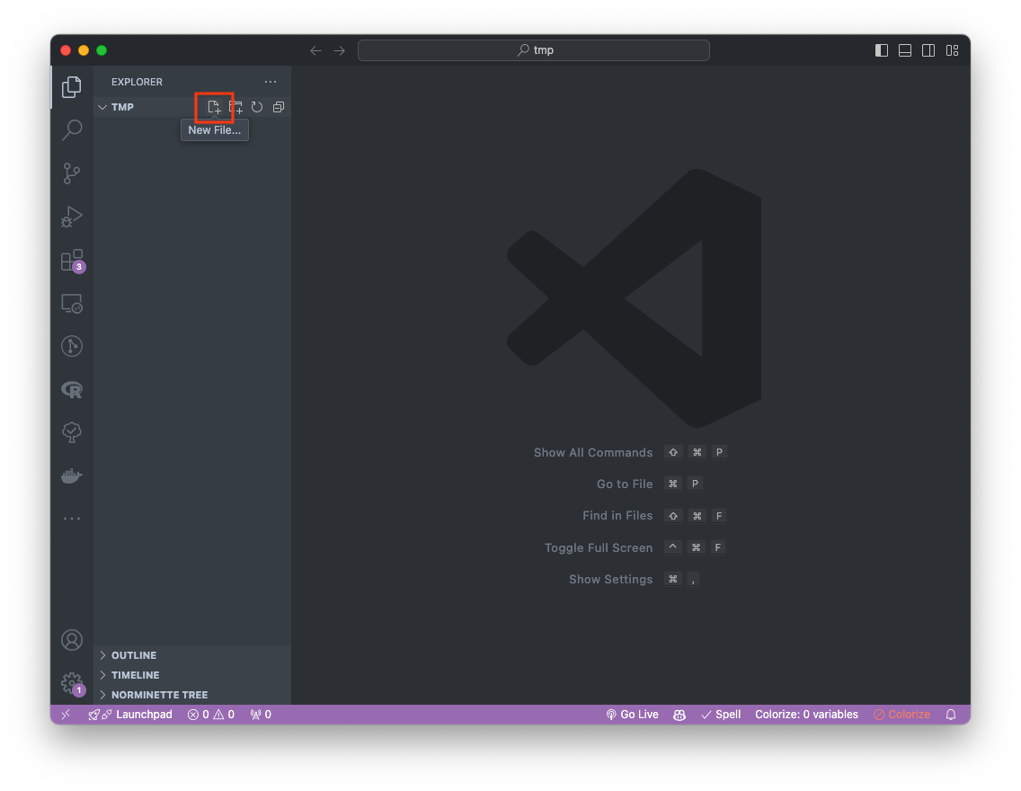Open the Docker whale view
The image size is (1021, 791).
[72, 475]
